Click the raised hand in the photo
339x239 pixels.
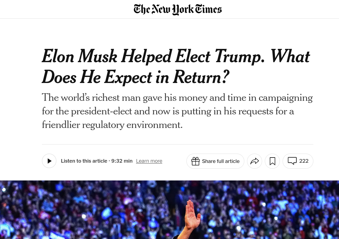(192, 215)
